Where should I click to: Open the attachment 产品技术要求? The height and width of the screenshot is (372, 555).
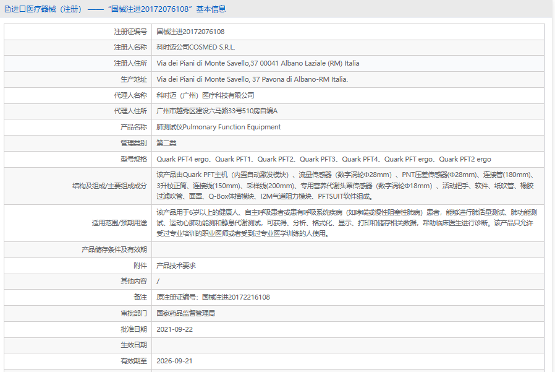(x=176, y=266)
